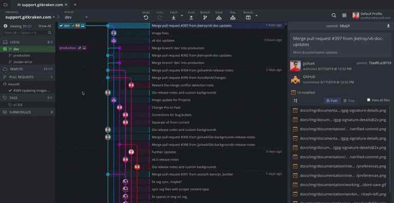Select the production local branch

coord(28,55)
